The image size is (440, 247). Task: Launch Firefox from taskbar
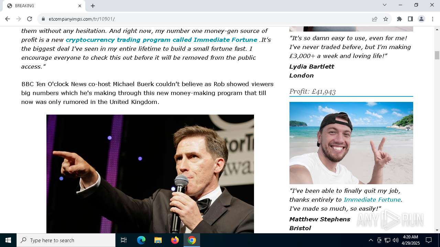click(175, 240)
